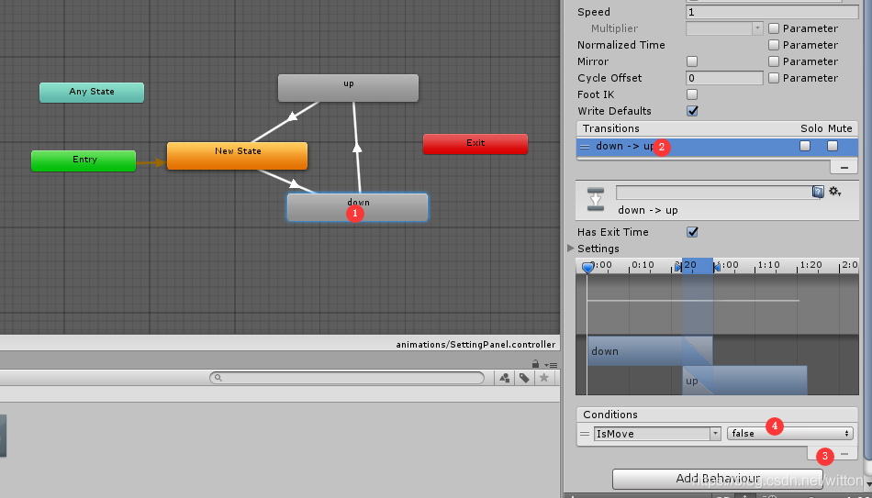Enable the Multiplier Parameter checkbox
Viewport: 872px width, 498px height.
[774, 28]
